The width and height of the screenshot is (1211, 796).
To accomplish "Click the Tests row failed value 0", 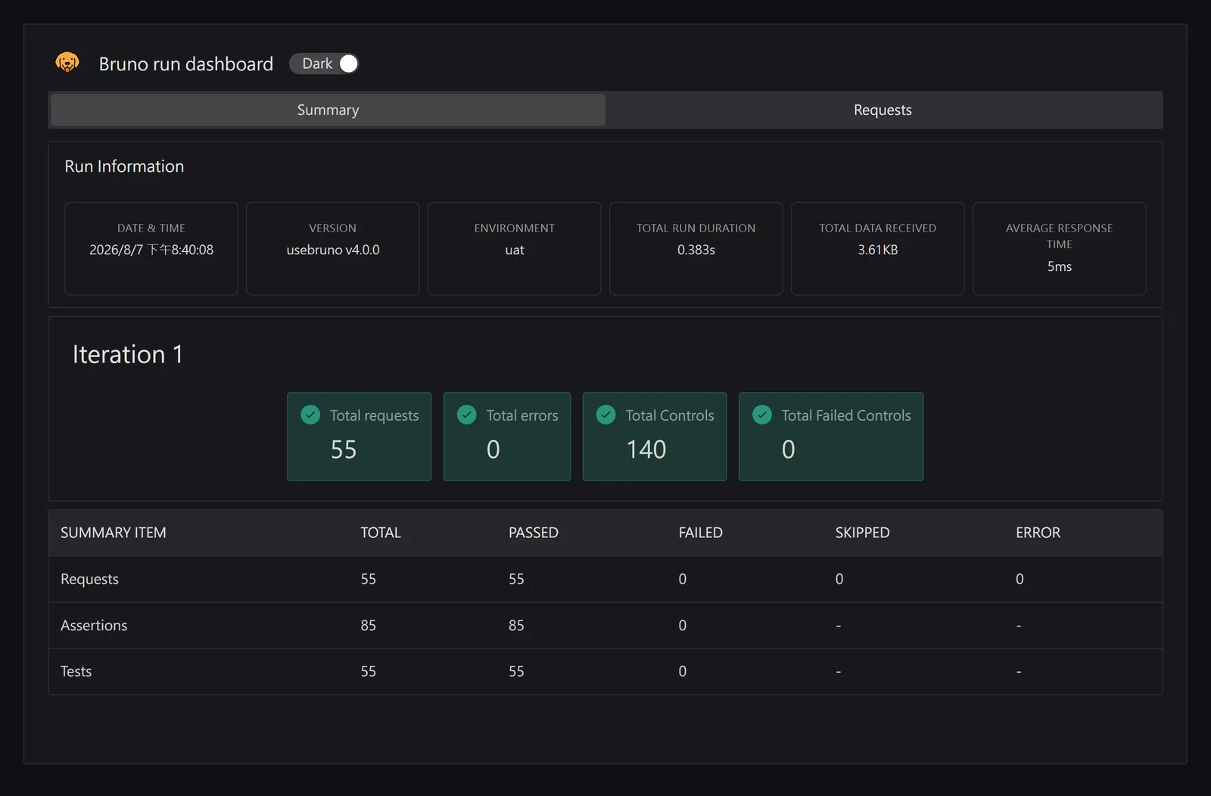I will 683,671.
